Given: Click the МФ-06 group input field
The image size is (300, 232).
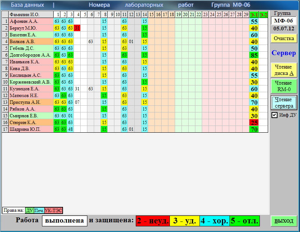Looking at the screenshot, I should (283, 21).
